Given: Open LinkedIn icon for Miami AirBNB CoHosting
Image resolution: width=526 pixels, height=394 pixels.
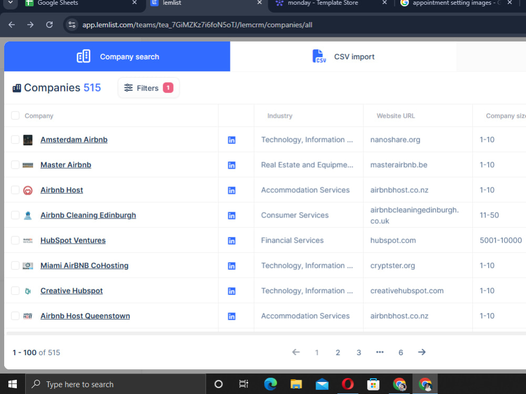Looking at the screenshot, I should coord(231,266).
